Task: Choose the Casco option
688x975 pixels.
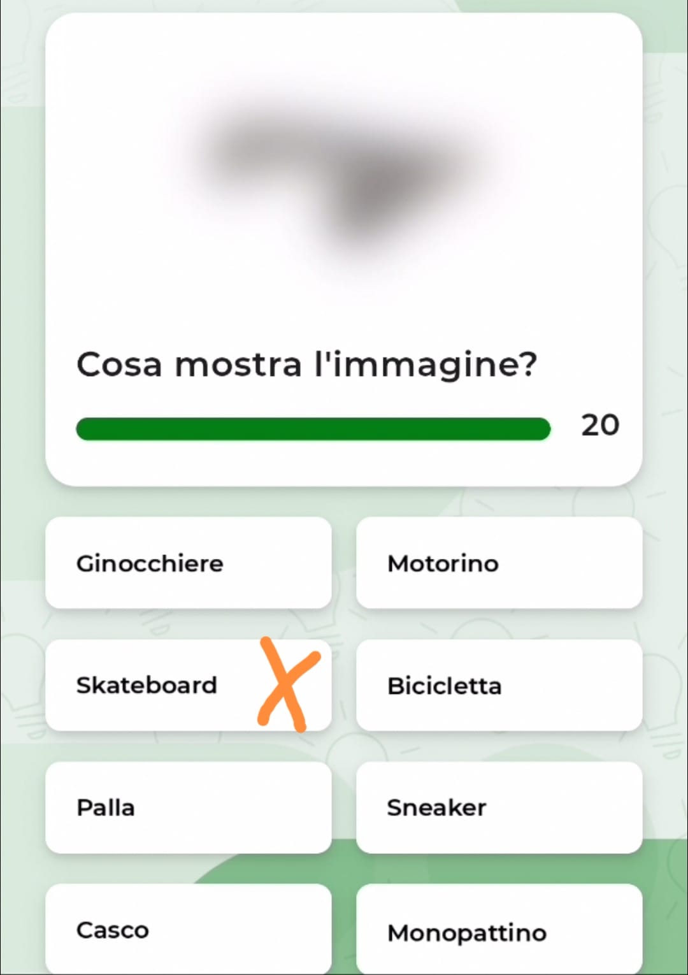Action: pos(188,929)
